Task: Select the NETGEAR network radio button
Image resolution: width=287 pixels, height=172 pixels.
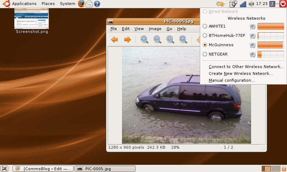Action: click(205, 54)
